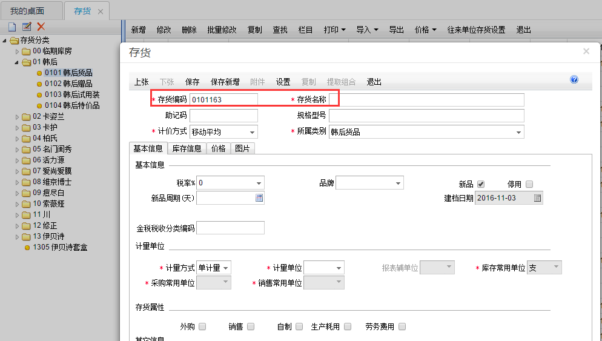Screen dimensions: 602x341
Task: Open calculator icon in 新品周期 field
Action: 259,198
